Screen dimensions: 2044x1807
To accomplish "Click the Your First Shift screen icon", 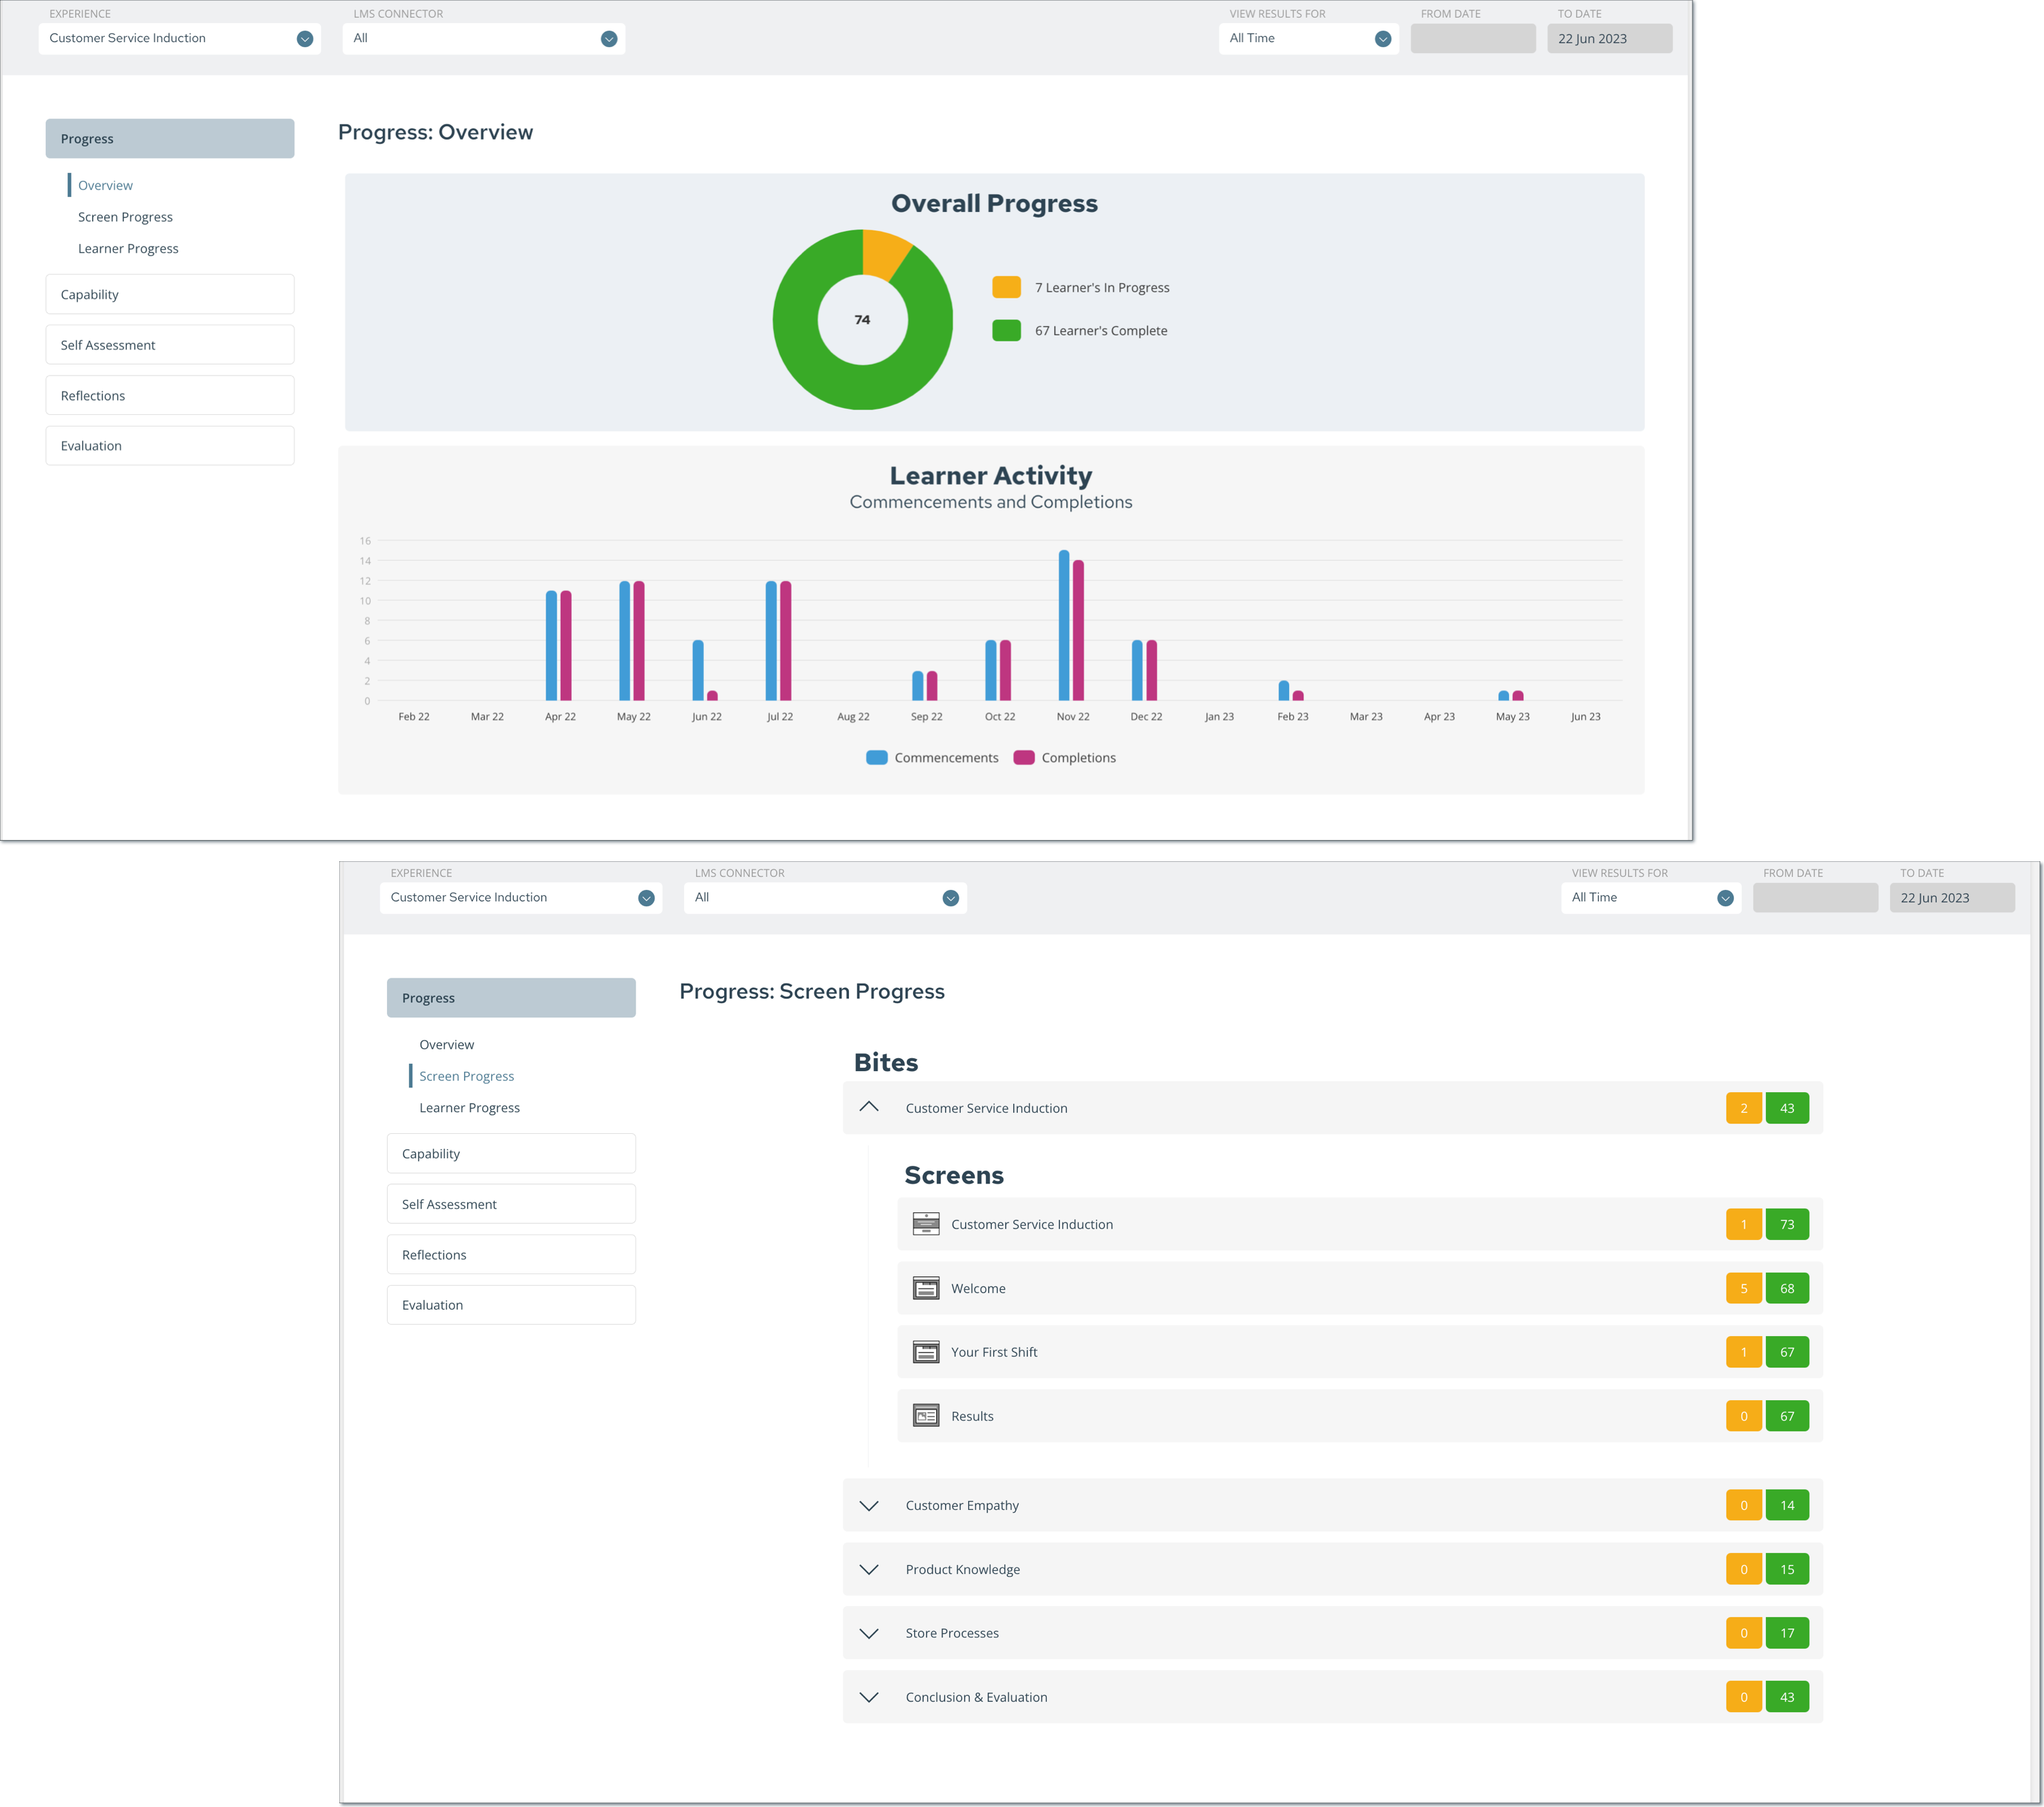I will point(926,1352).
